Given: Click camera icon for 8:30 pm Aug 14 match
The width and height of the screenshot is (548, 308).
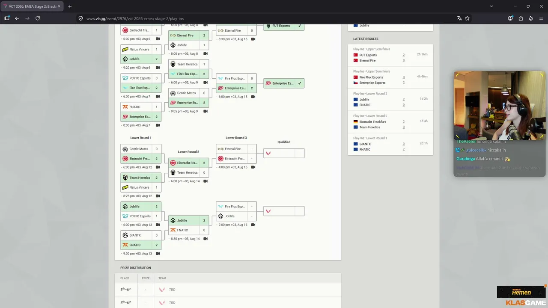Looking at the screenshot, I should click(205, 239).
